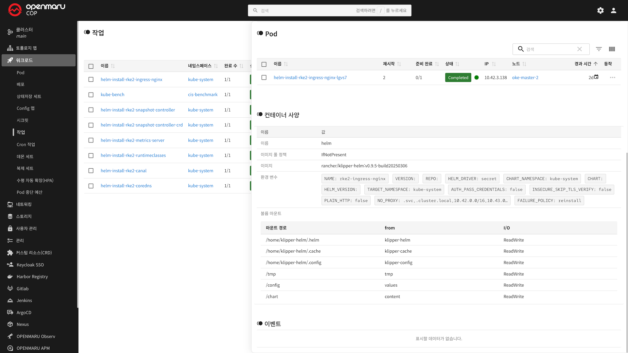Sort Pod table by 상태 column
Screen dimensions: 628x353
coord(457,64)
